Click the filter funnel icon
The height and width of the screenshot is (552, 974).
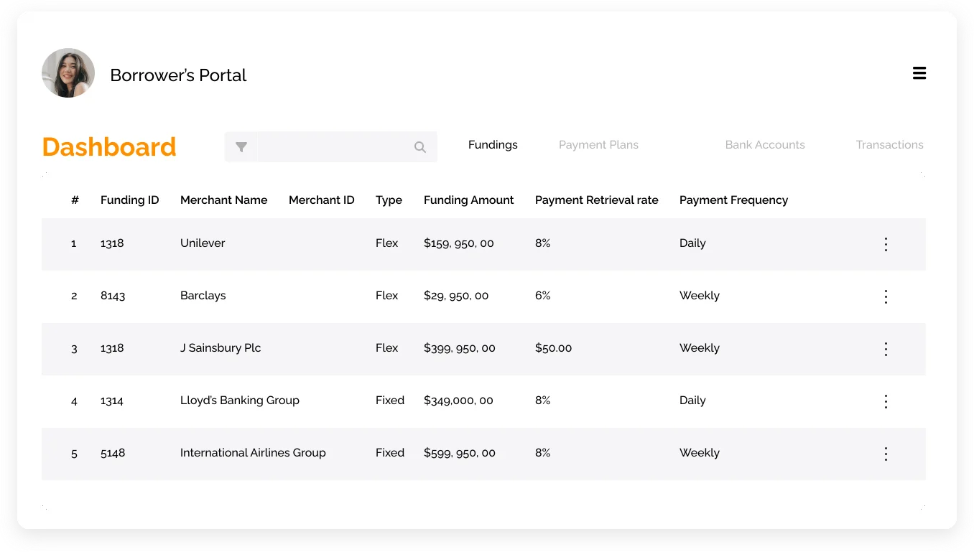pyautogui.click(x=241, y=147)
